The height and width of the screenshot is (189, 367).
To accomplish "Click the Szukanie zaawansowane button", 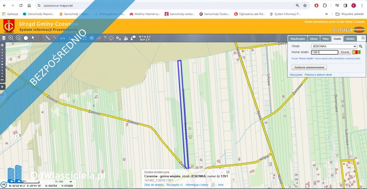I will click(x=309, y=68).
